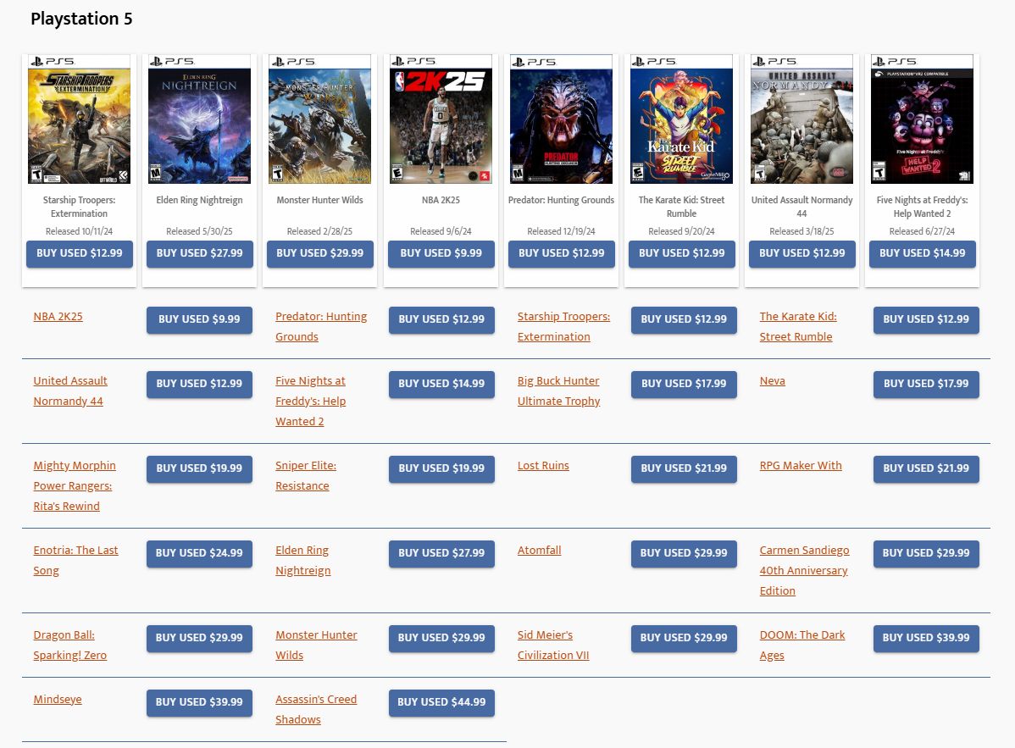This screenshot has width=1015, height=748.
Task: Open Mighty Morphin Power Rangers link
Action: 75,486
